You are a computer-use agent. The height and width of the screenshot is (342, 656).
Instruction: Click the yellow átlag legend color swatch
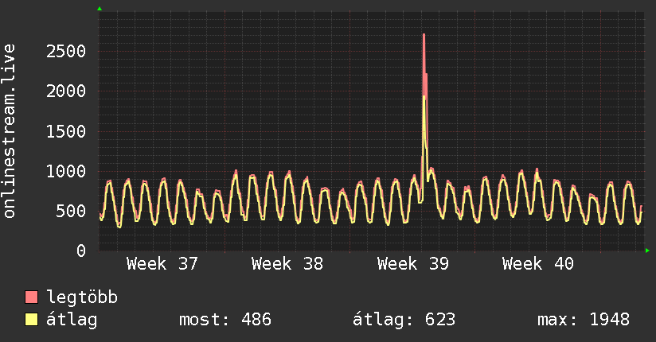[31, 320]
